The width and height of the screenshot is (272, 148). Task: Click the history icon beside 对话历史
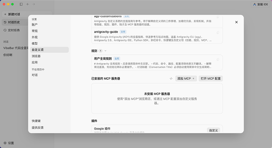(x=5, y=22)
